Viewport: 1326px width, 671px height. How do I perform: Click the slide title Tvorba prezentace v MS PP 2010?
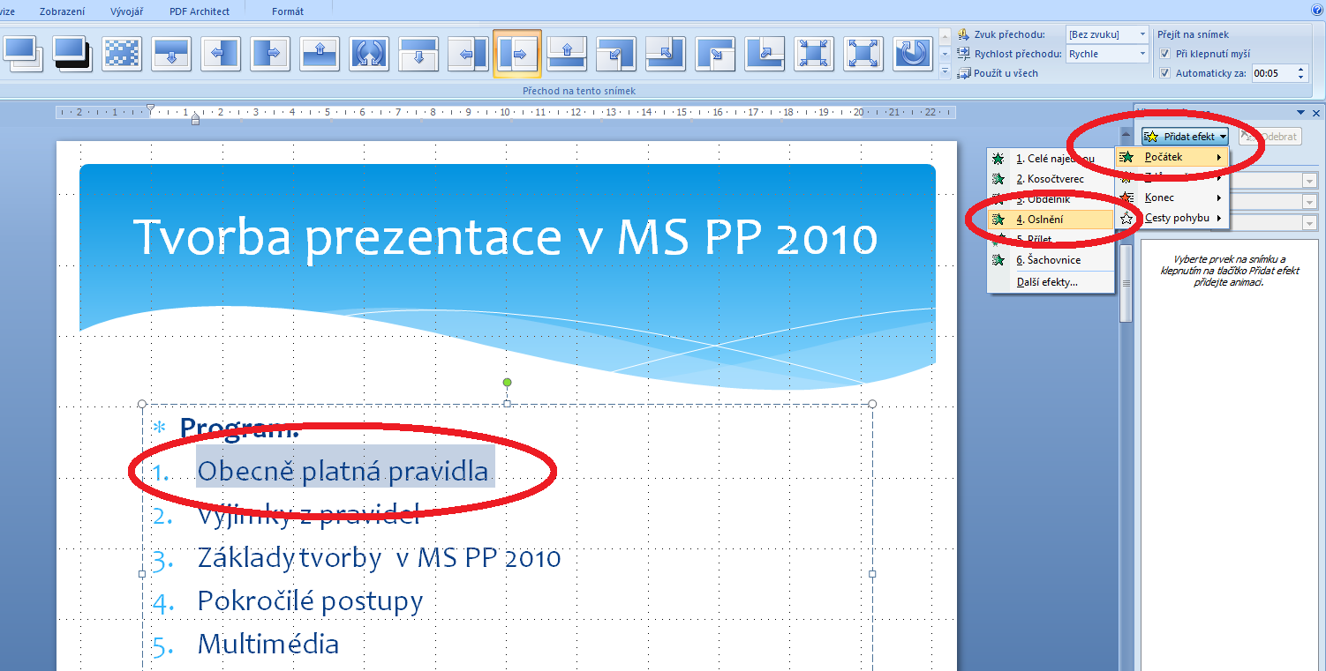(x=505, y=237)
